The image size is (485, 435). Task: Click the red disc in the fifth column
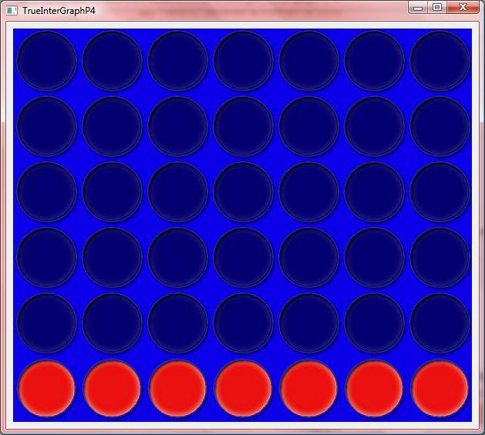coord(309,389)
